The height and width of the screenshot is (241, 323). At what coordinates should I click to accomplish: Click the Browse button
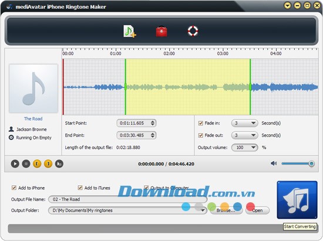tap(226, 211)
